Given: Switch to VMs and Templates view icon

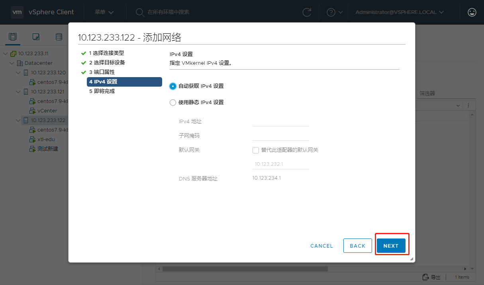Looking at the screenshot, I should (36, 37).
